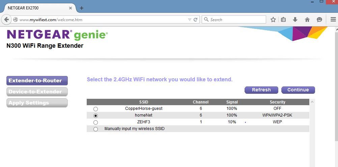
Task: Click the CopperHorse-guest network name
Action: coord(144,109)
